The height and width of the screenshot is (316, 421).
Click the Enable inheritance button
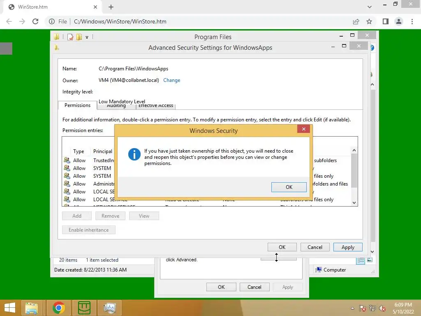89,230
